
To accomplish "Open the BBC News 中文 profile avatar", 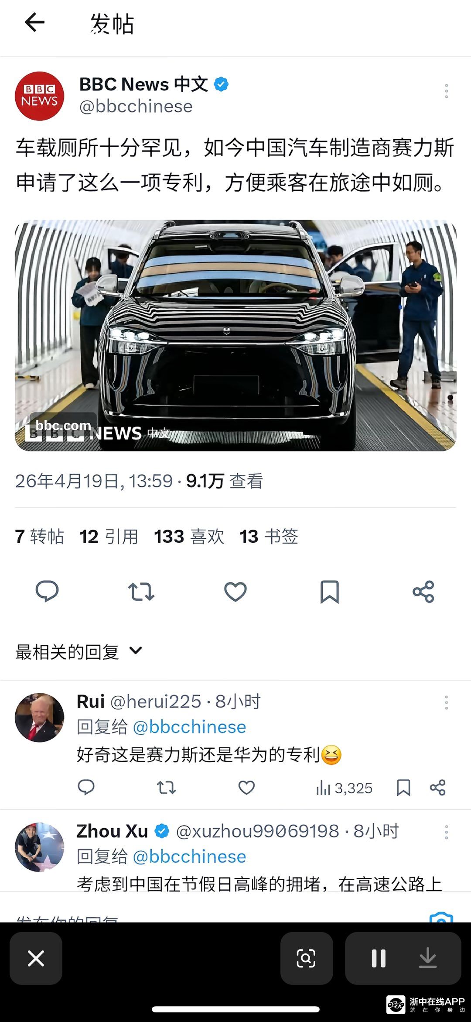I will coord(40,96).
